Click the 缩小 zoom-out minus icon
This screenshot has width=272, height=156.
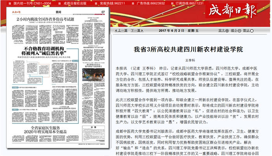point(239,30)
